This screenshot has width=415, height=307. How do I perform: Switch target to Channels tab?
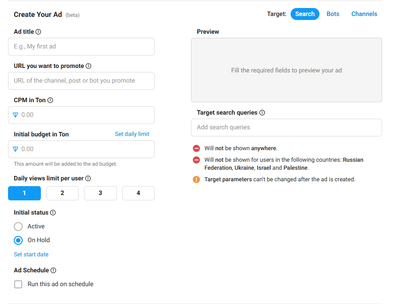coord(364,14)
